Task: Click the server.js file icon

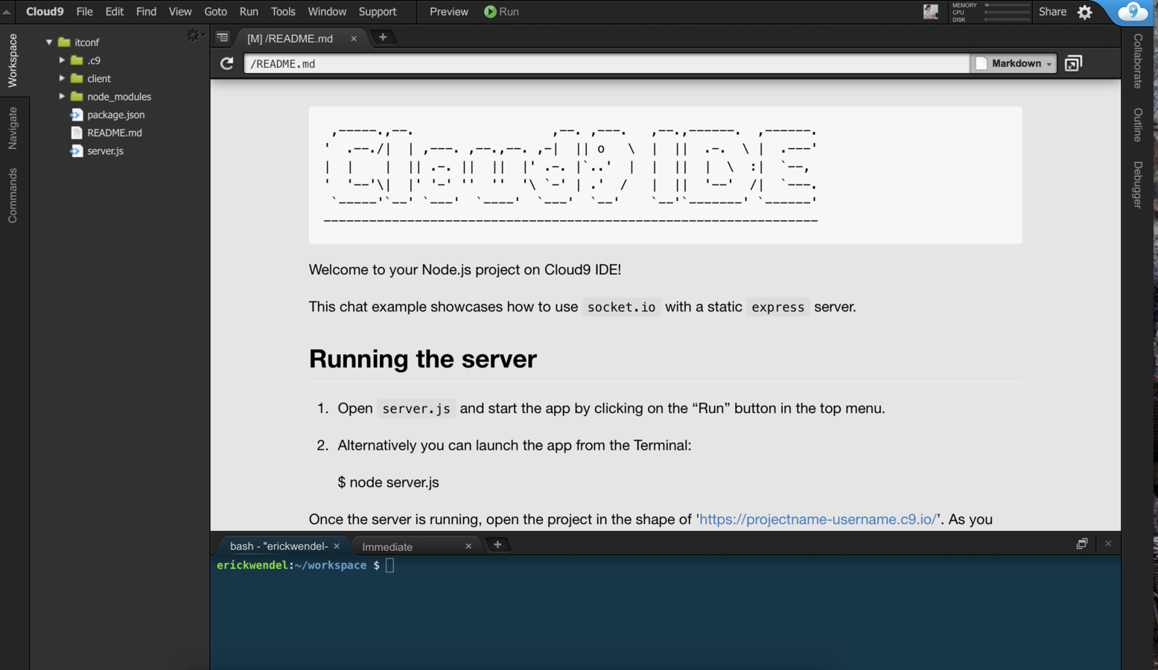Action: click(x=76, y=150)
